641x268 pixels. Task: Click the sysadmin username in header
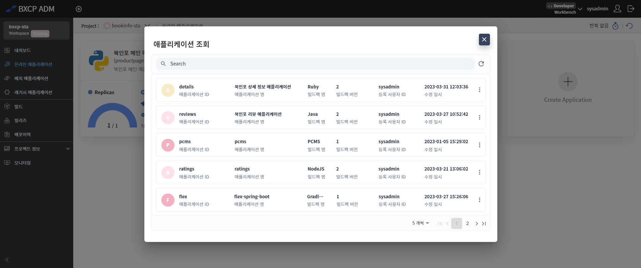(x=598, y=9)
